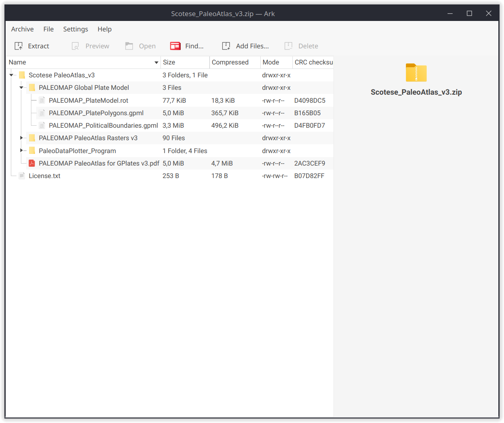Click the PALEOMAP PaleoAtlas Rasters v3 folder icon
The image size is (504, 423).
[x=32, y=138]
